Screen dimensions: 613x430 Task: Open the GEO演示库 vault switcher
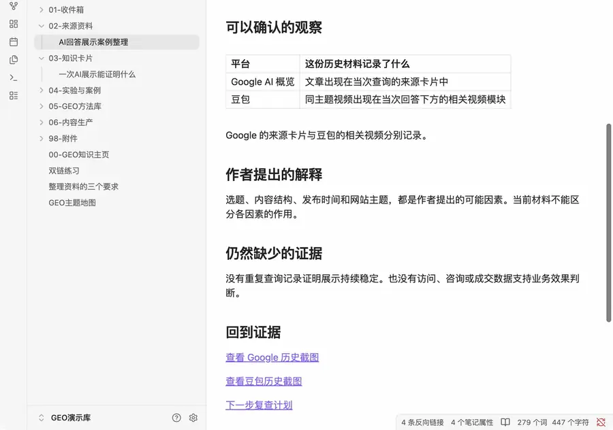65,418
